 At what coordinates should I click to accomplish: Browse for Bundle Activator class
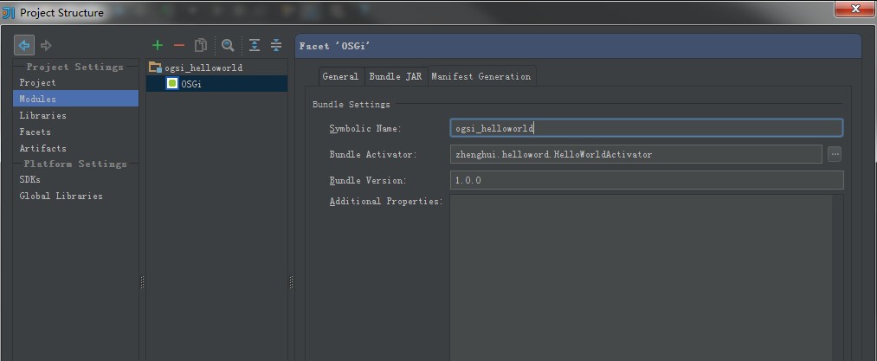pyautogui.click(x=835, y=154)
